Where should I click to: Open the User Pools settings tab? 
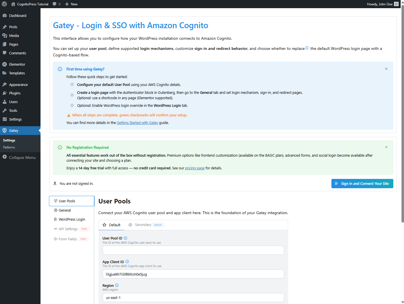[72, 201]
